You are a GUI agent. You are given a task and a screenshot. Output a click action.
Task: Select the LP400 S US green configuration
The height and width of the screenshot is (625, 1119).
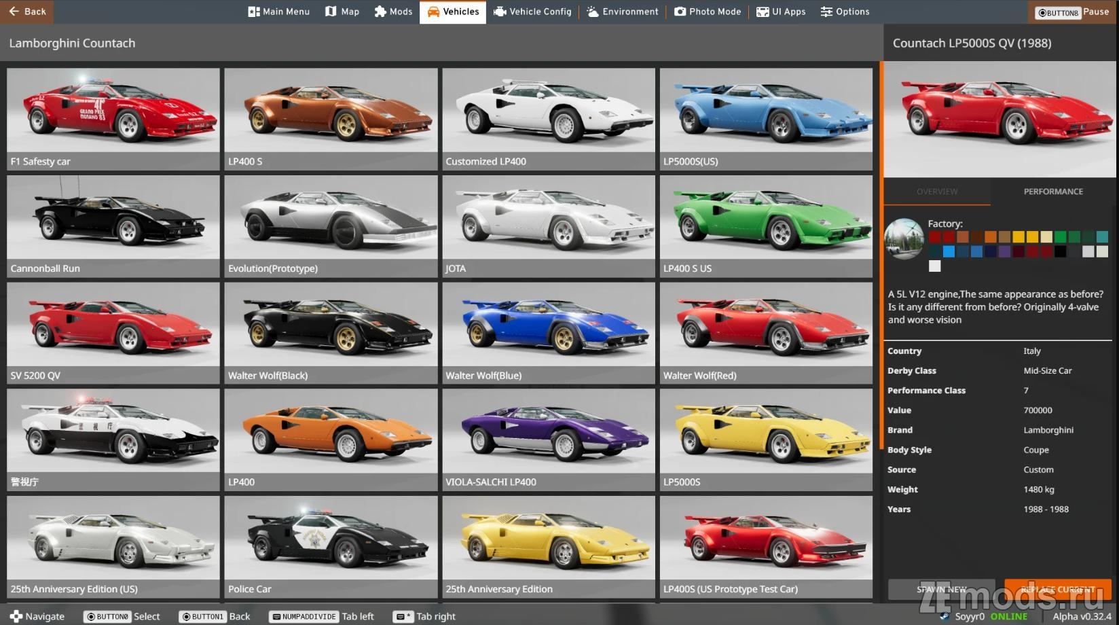click(x=766, y=226)
